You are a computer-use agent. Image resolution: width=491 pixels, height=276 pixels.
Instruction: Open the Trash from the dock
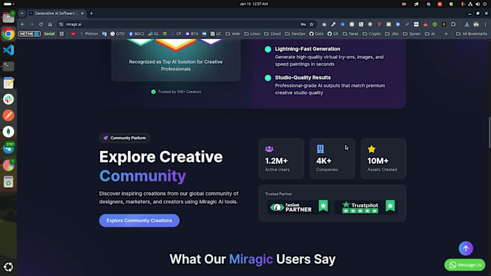click(9, 182)
